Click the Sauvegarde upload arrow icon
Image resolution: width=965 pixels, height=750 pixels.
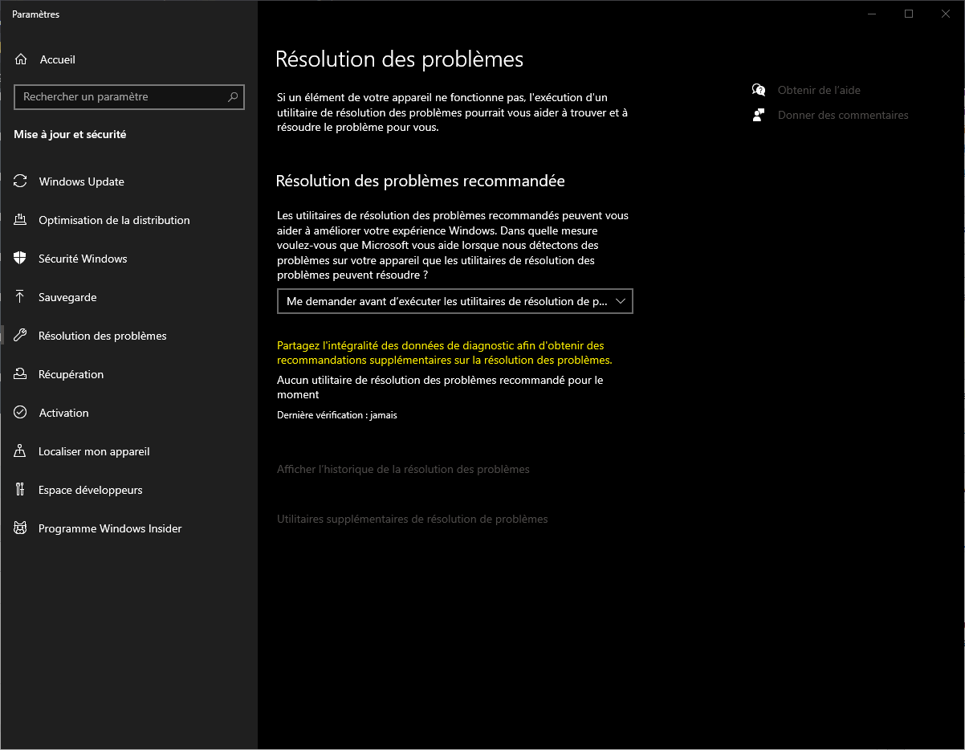(x=21, y=297)
